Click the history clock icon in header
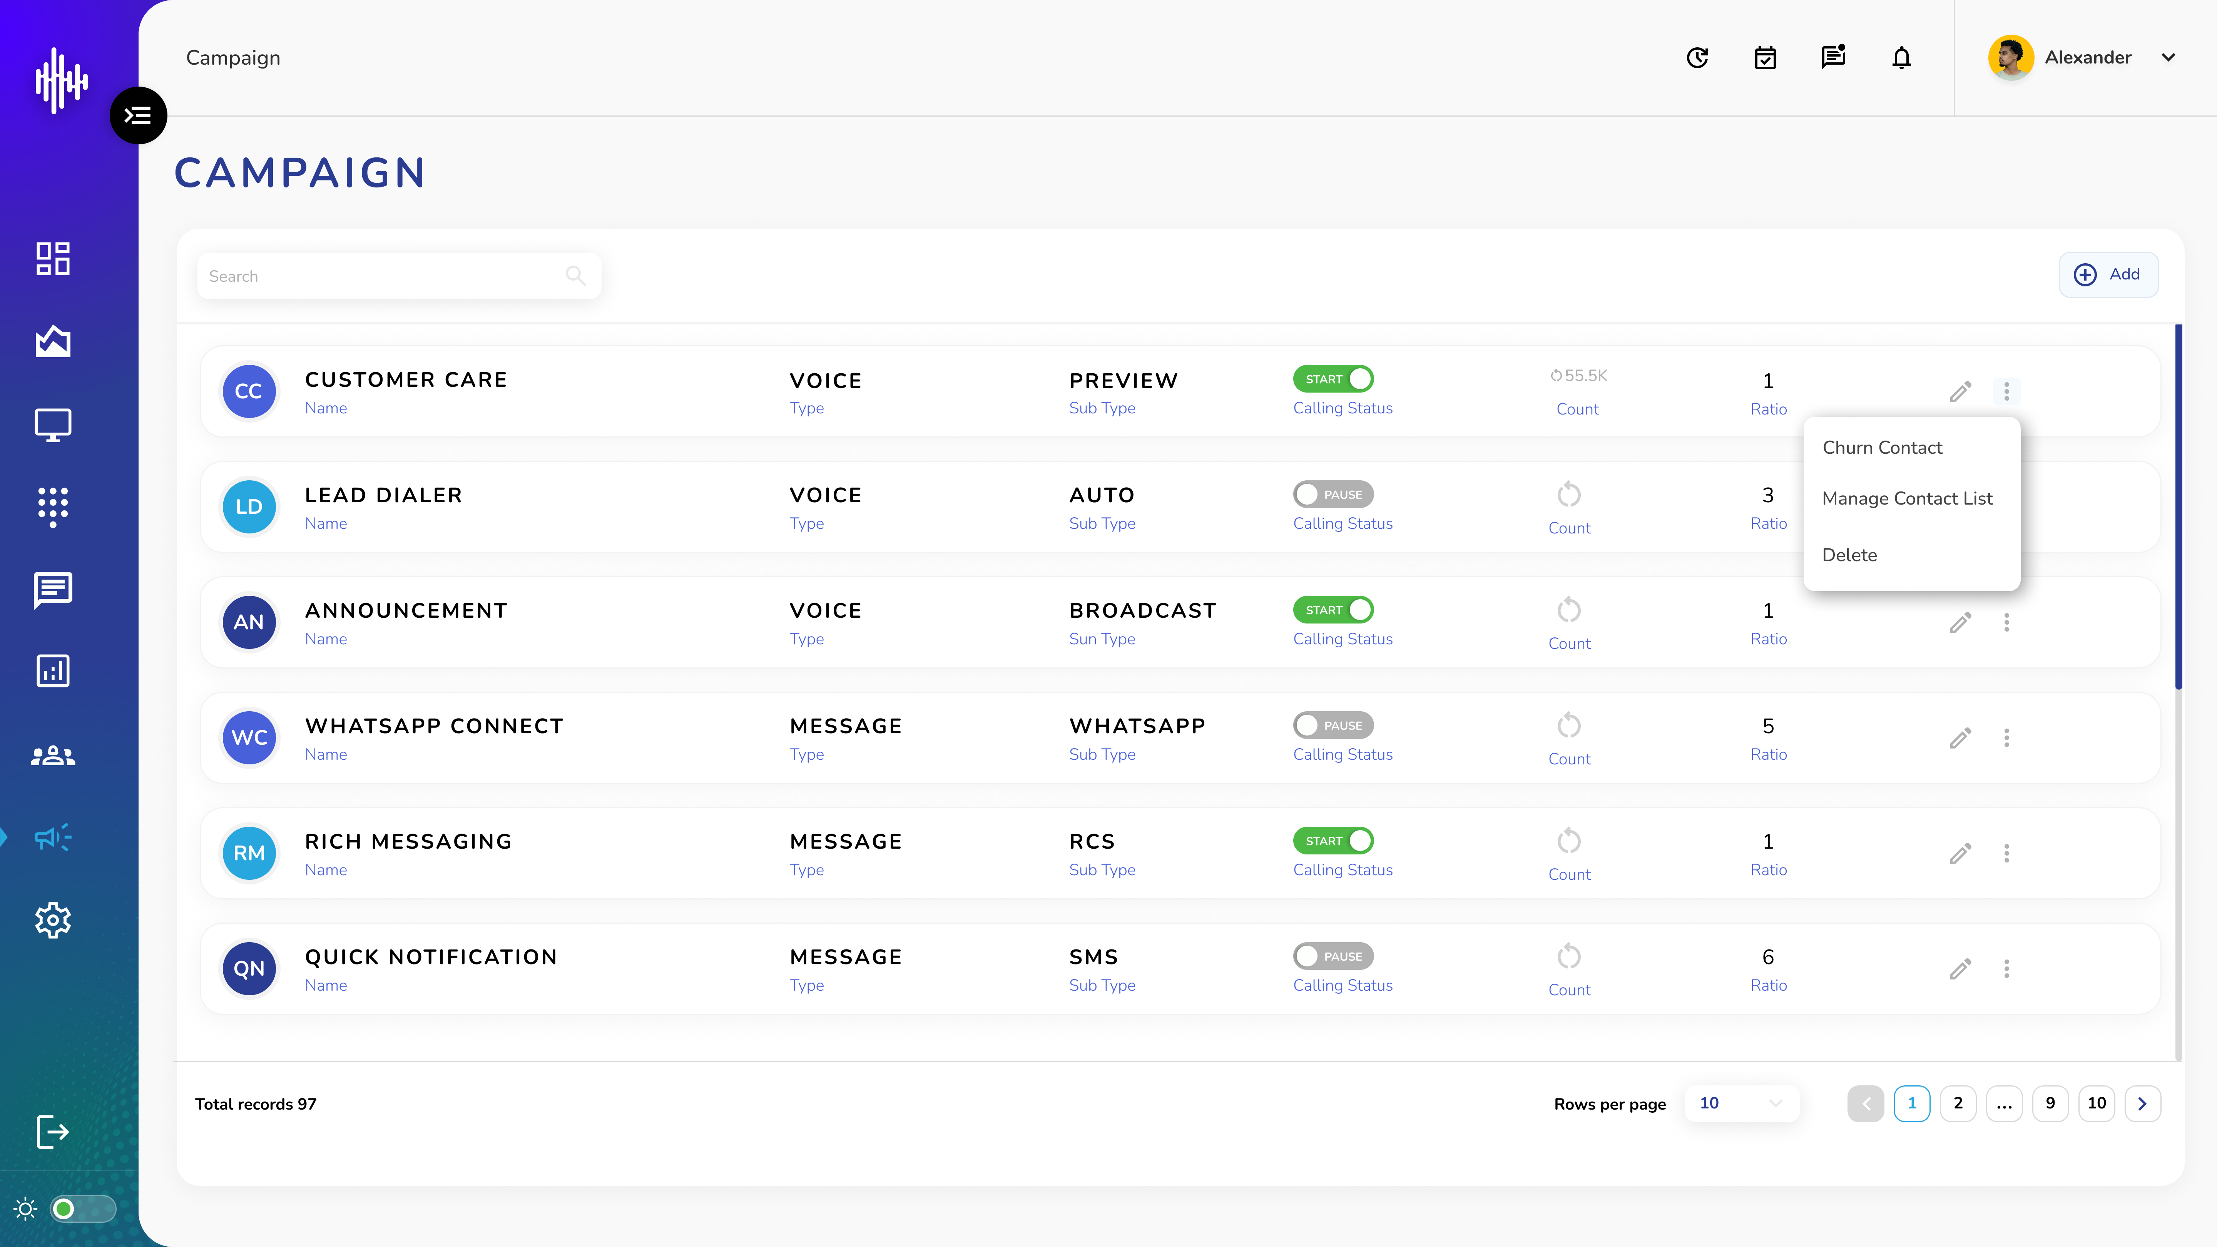 click(1697, 58)
